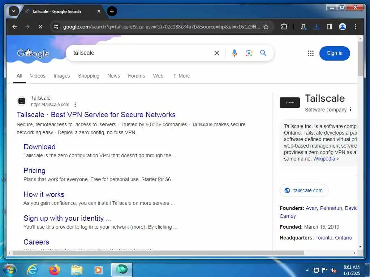The height and width of the screenshot is (277, 370).
Task: Open Chrome Labs flask icon
Action: coord(304,27)
